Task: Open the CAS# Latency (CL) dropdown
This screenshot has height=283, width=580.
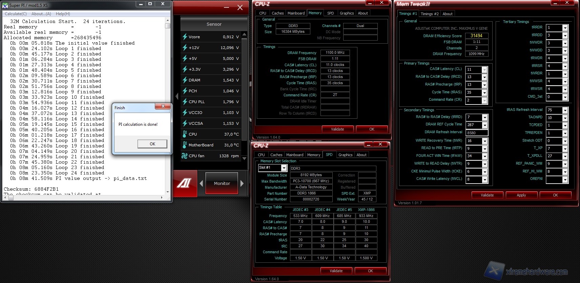Action: coord(484,70)
